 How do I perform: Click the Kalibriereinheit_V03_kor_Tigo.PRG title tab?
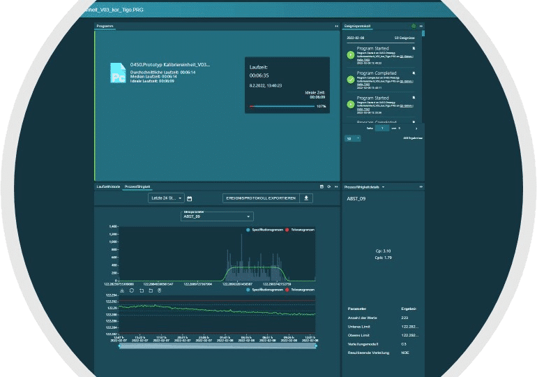point(115,10)
